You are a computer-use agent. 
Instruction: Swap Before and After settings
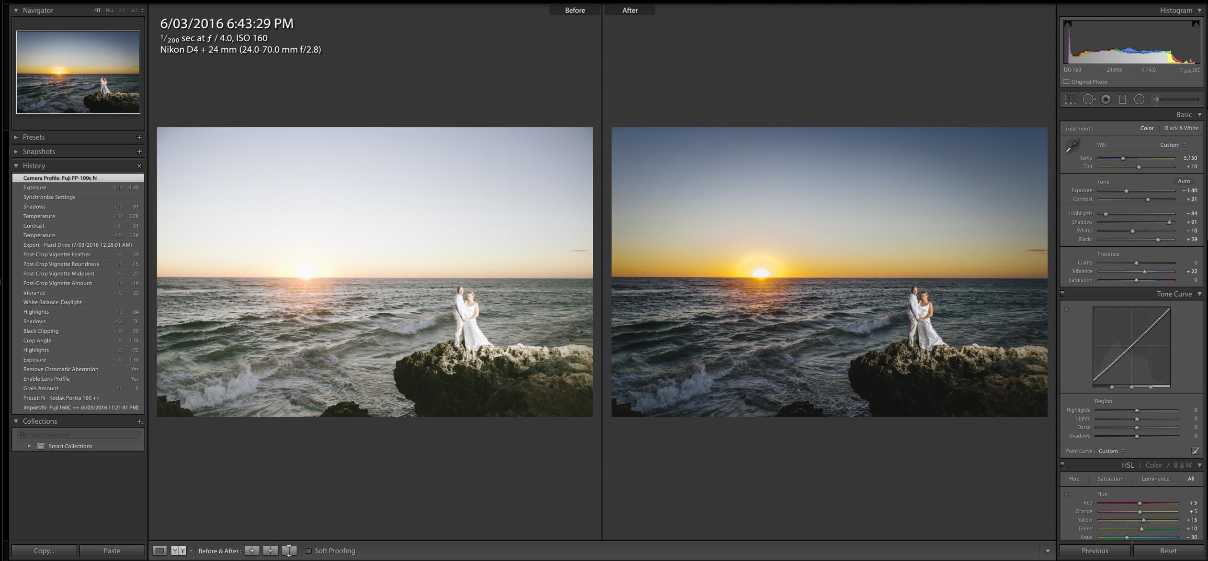[289, 551]
